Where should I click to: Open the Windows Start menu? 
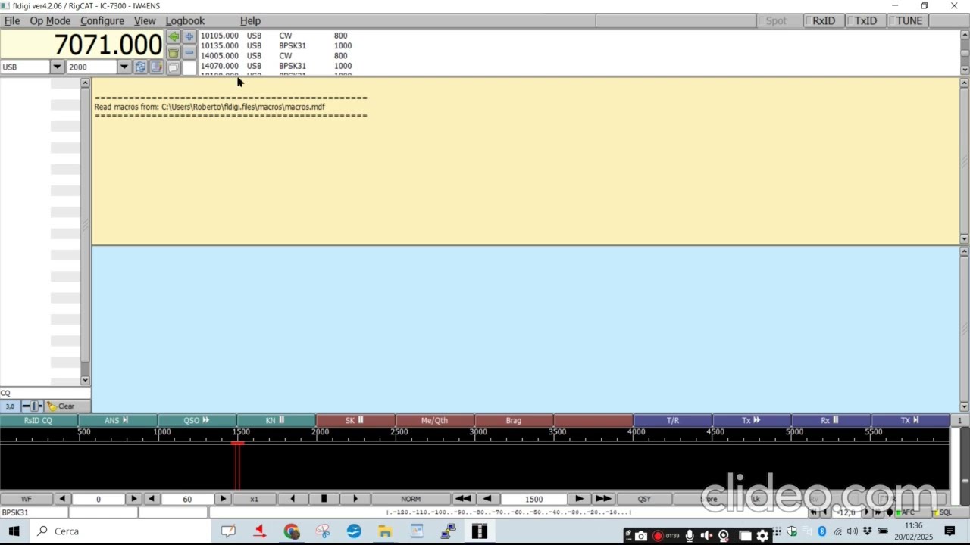tap(14, 531)
